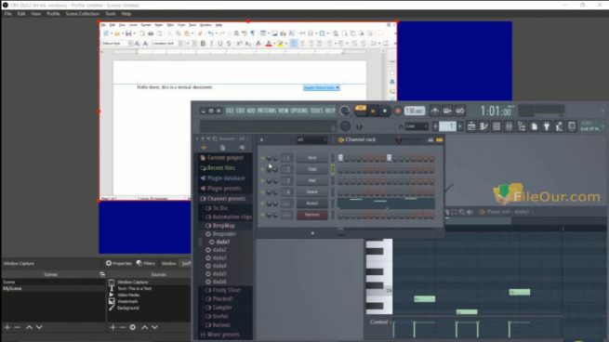The width and height of the screenshot is (609, 342).
Task: Mute the Kick channel green LED
Action: coord(262,158)
